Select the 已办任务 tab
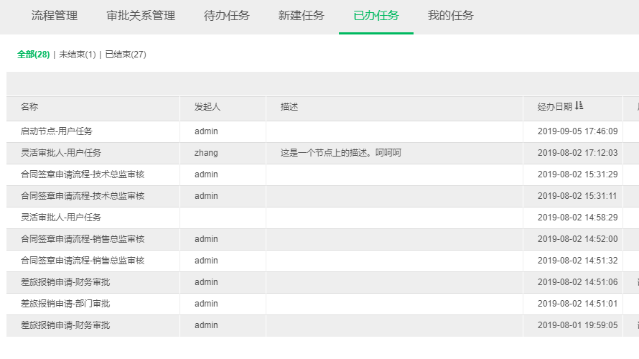Screen dimensions: 639x359 (x=376, y=16)
